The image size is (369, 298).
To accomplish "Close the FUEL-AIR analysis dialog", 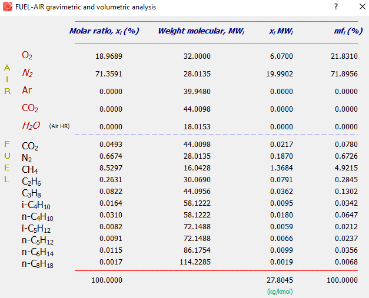I will pyautogui.click(x=360, y=6).
